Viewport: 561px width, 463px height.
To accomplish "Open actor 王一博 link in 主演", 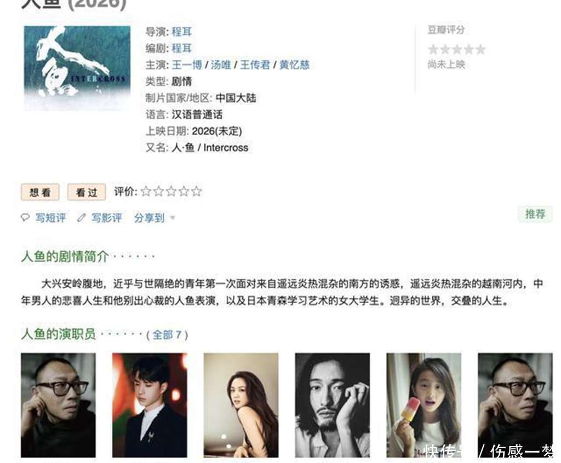I will pos(187,65).
